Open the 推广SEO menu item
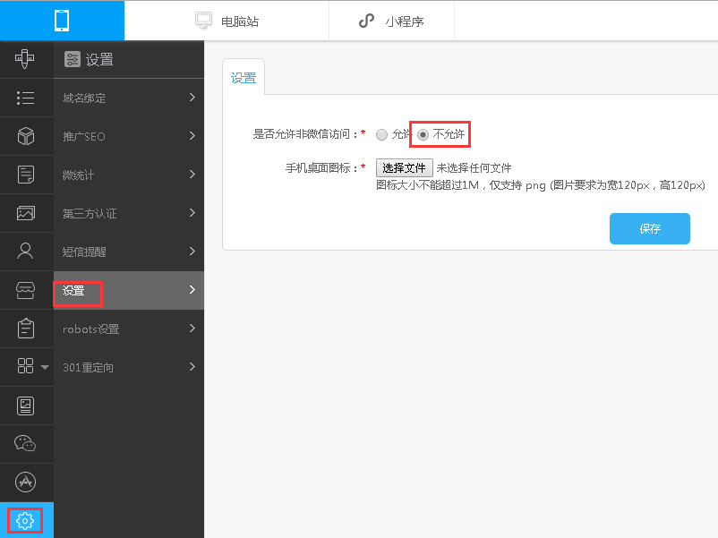718x538 pixels. tap(129, 136)
